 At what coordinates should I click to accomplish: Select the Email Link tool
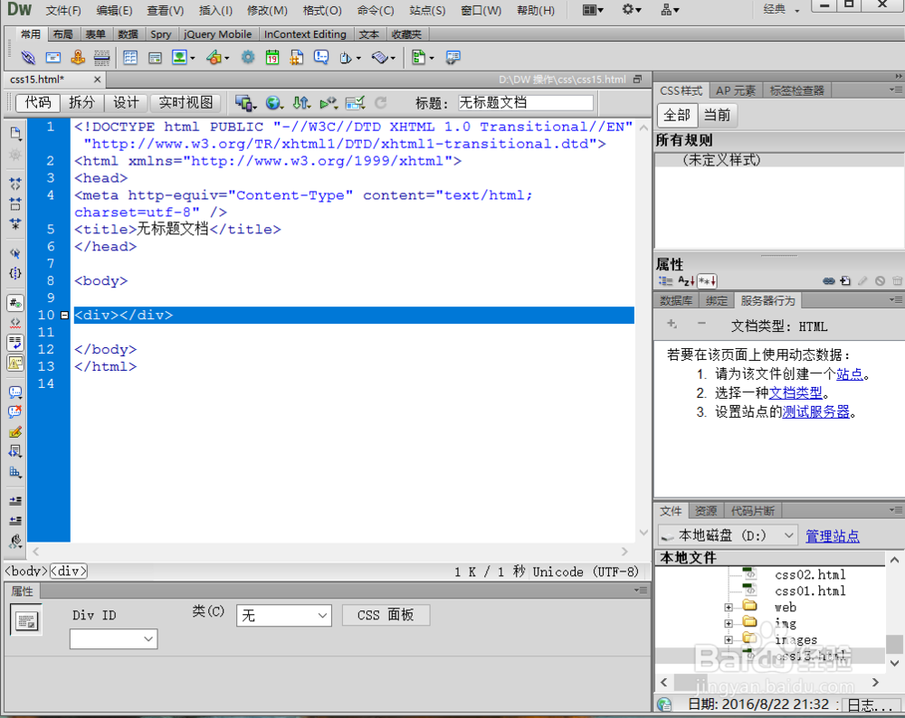tap(52, 56)
